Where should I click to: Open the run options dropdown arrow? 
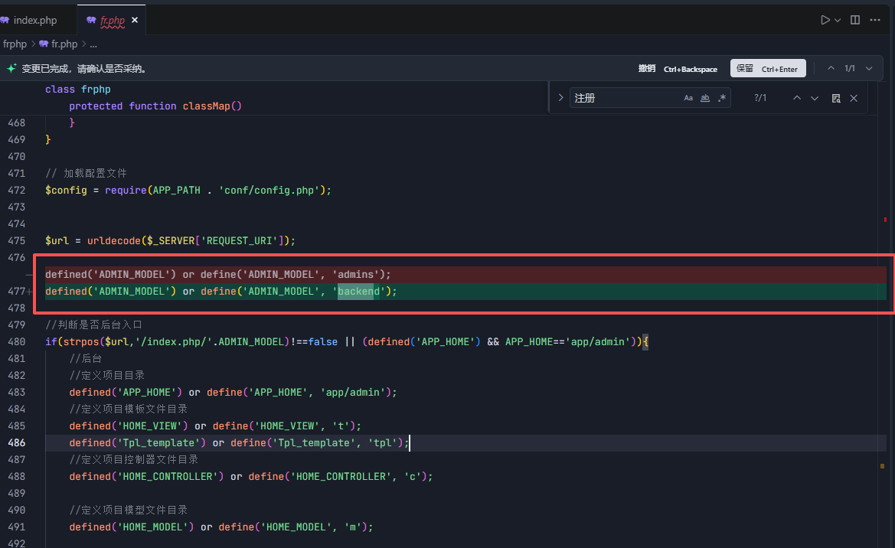tap(838, 20)
